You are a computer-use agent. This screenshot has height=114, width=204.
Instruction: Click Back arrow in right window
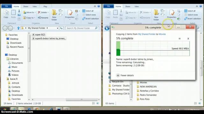click(x=107, y=28)
